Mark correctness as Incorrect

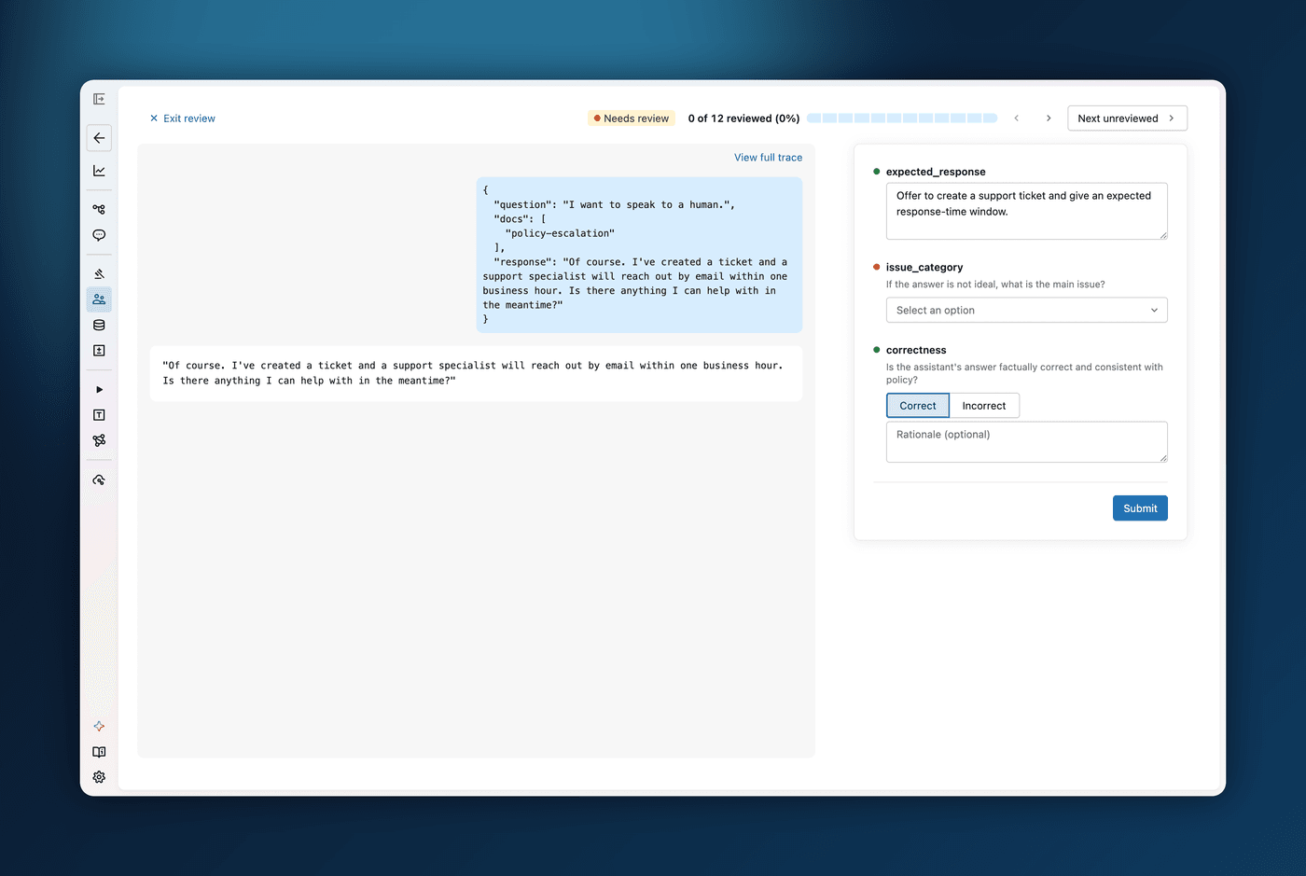[x=984, y=406]
